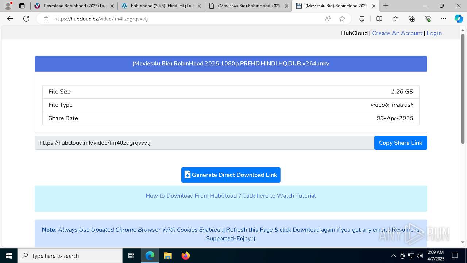Open a new browser tab
467x263 pixels.
386,6
